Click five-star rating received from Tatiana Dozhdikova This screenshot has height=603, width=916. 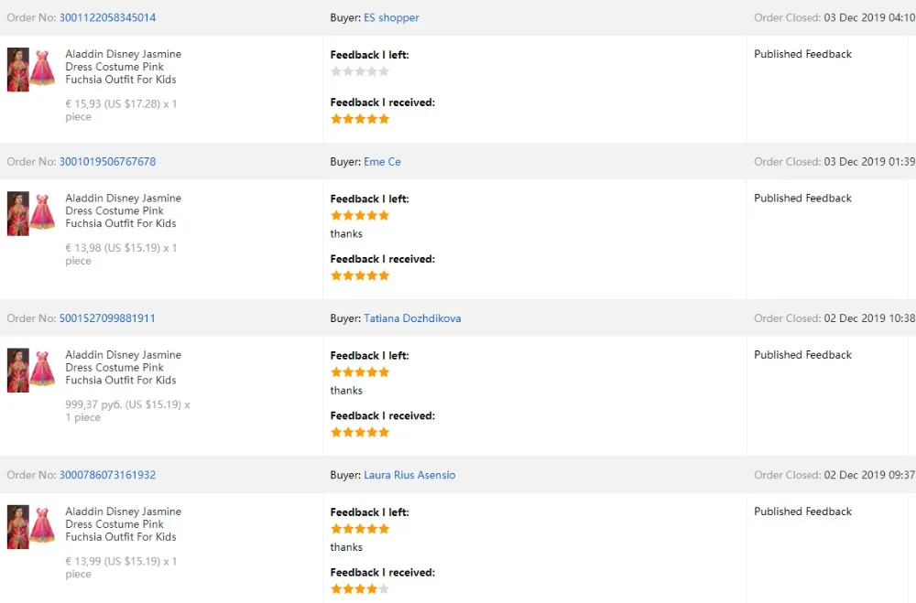point(360,432)
